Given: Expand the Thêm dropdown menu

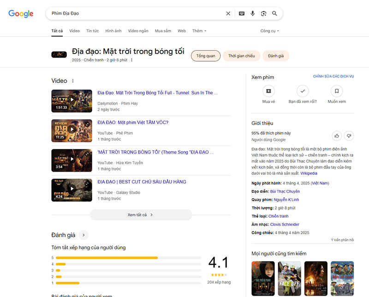Looking at the screenshot, I should (x=199, y=31).
